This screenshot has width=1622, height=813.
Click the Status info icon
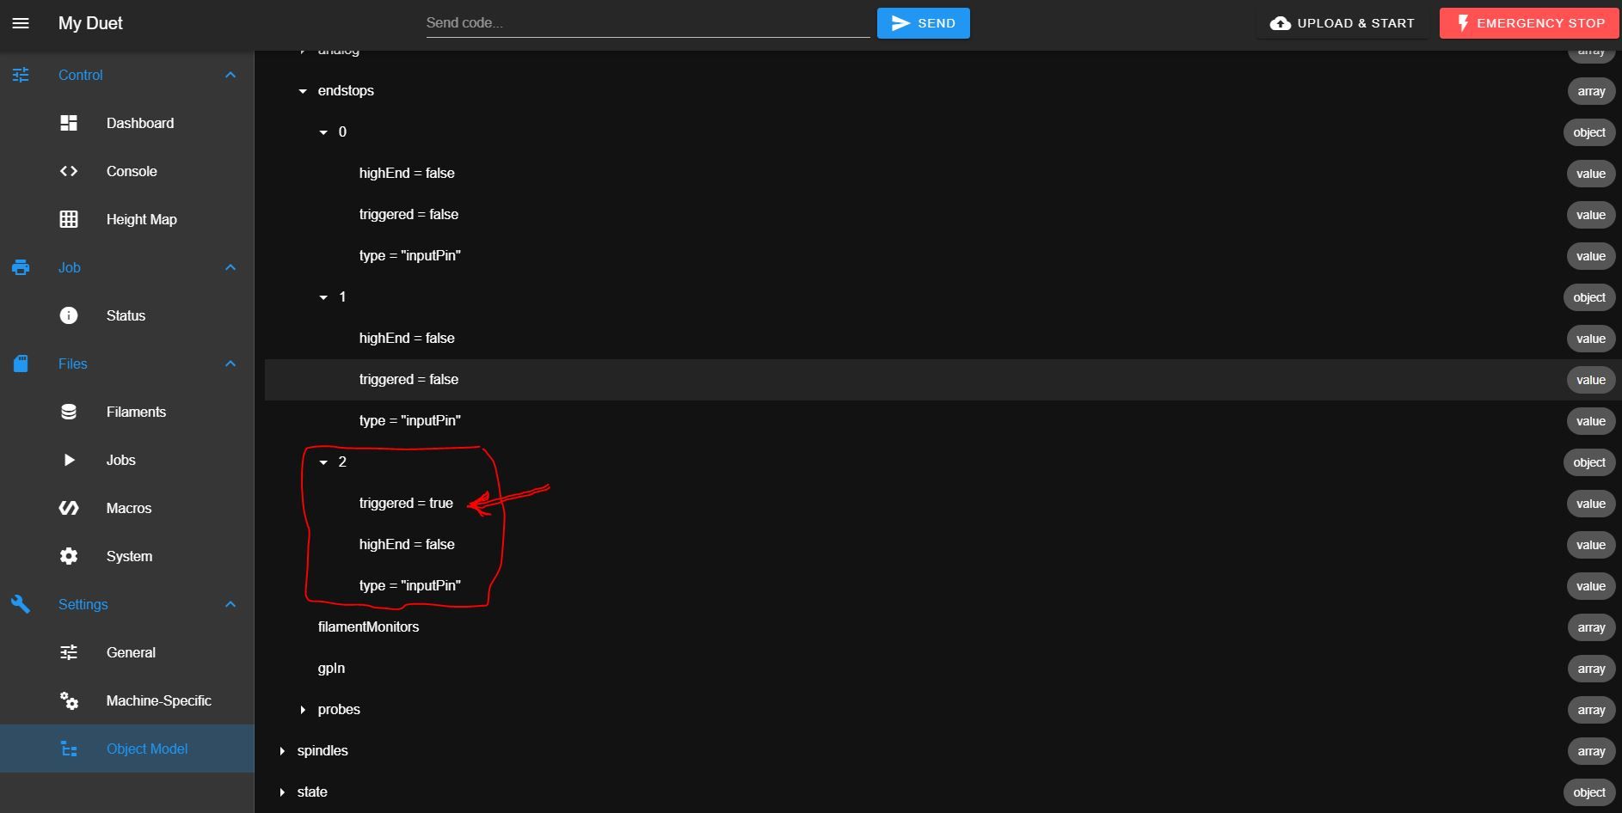point(69,315)
